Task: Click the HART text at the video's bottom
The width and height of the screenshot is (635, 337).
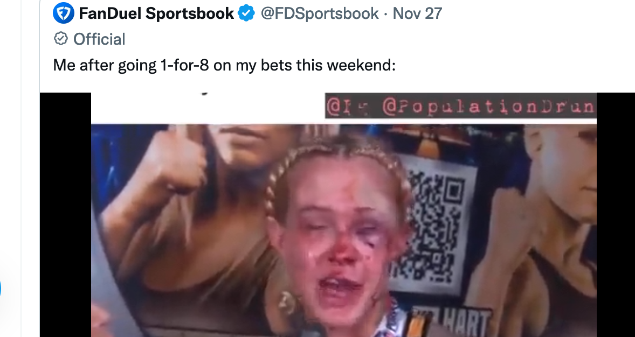Action: point(467,324)
